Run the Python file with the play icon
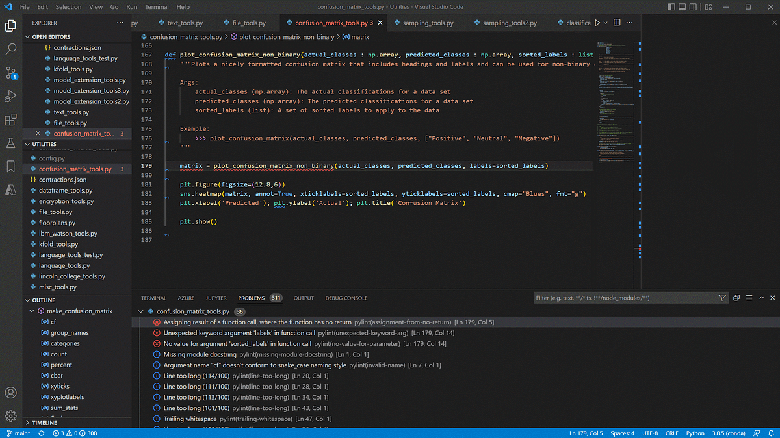 (598, 21)
